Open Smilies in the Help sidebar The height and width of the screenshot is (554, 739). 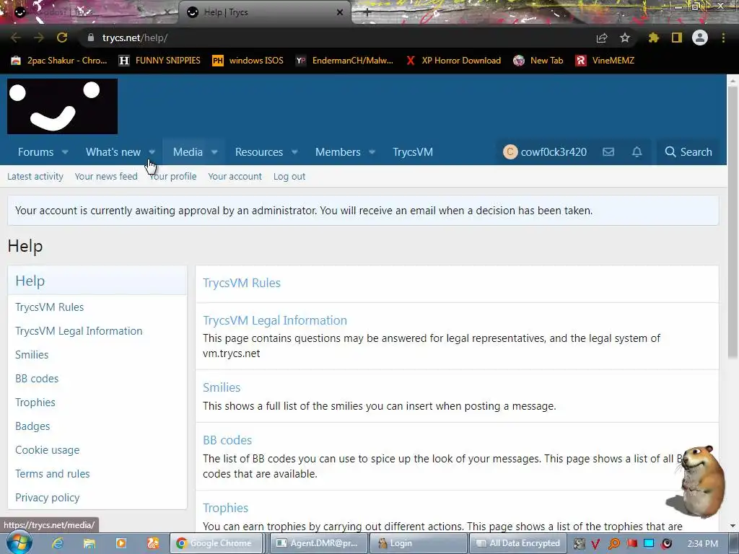click(x=32, y=355)
